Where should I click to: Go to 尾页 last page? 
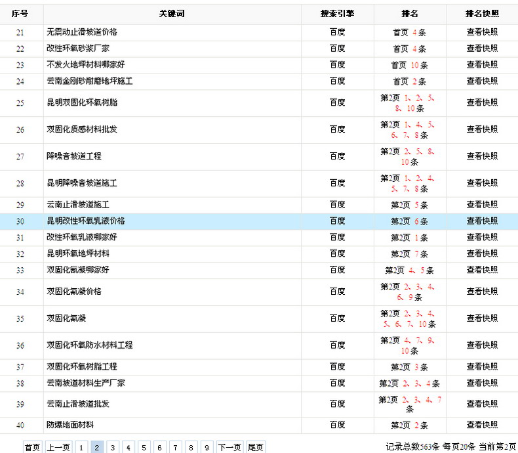point(255,447)
